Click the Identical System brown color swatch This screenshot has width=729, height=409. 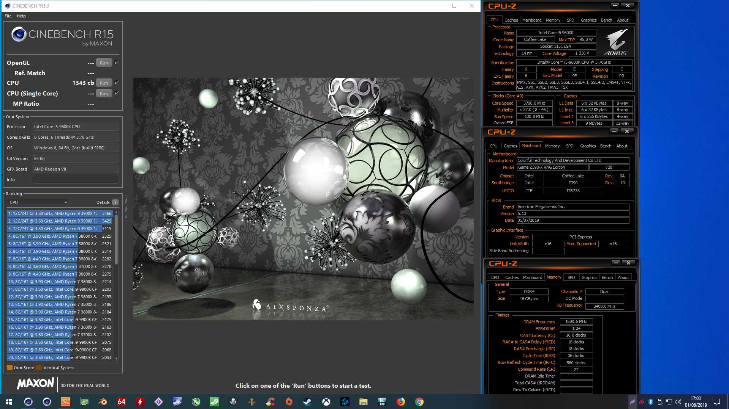point(38,368)
